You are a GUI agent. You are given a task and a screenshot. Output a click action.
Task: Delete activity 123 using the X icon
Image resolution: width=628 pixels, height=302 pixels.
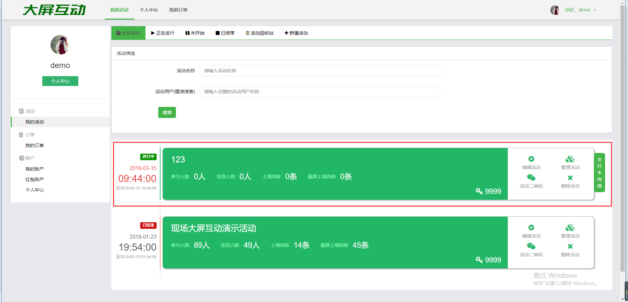coord(570,178)
